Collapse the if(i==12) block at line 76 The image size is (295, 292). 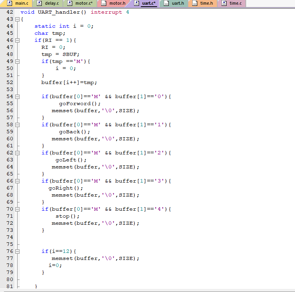pyautogui.click(x=17, y=251)
